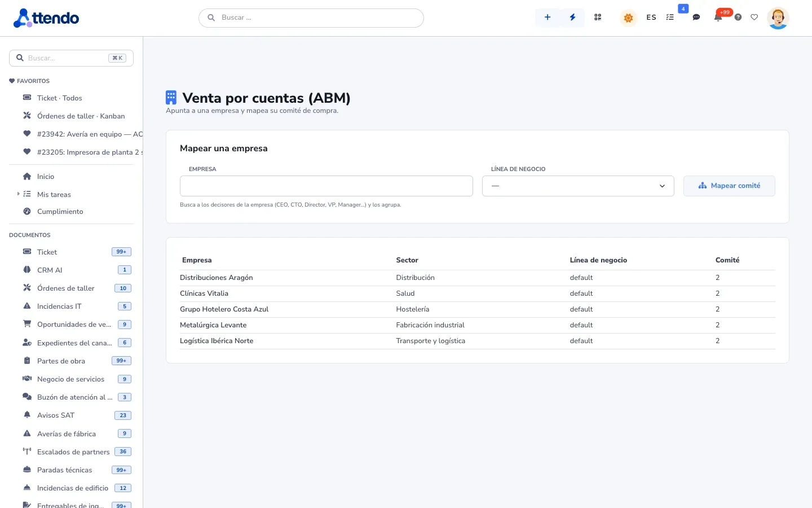Toggle the sun theme switcher icon
812x508 pixels.
tap(628, 18)
